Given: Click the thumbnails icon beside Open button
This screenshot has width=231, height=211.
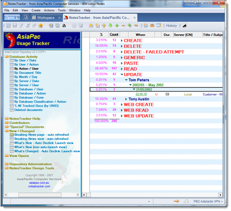Looking at the screenshot, I should click(x=26, y=18).
